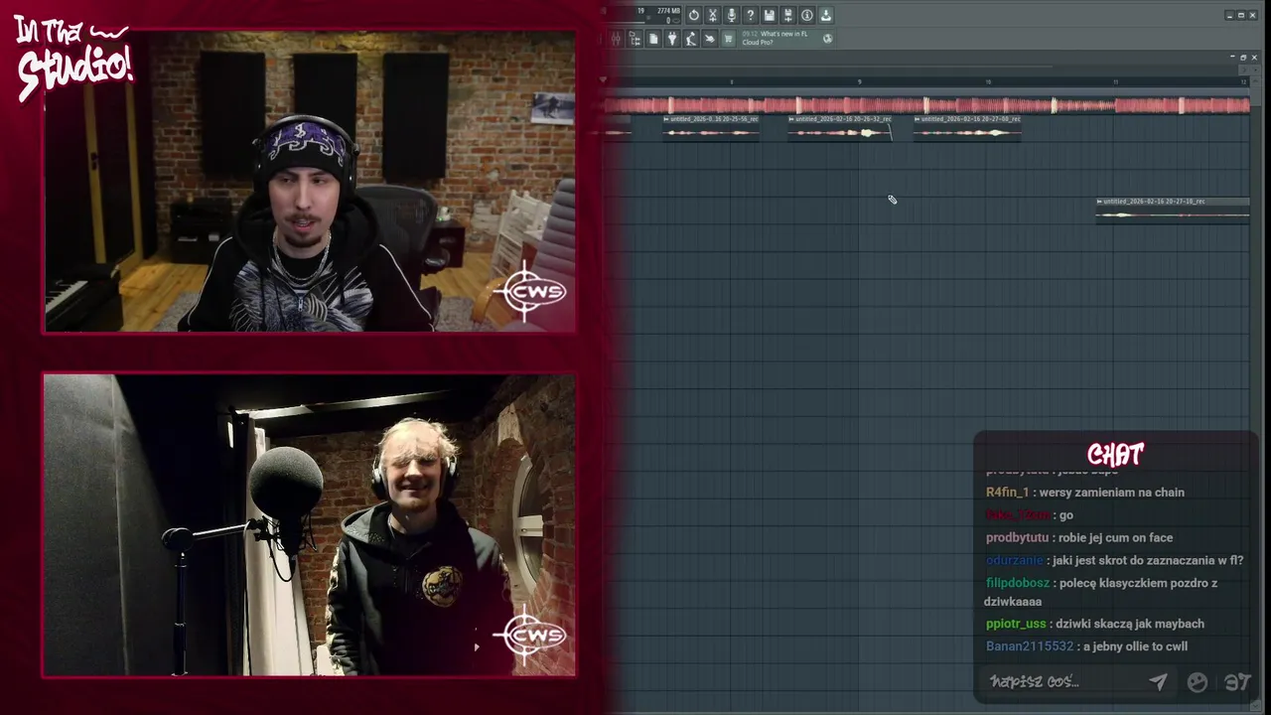Open one-click audio recording microphone icon
The height and width of the screenshot is (715, 1271).
coord(731,15)
